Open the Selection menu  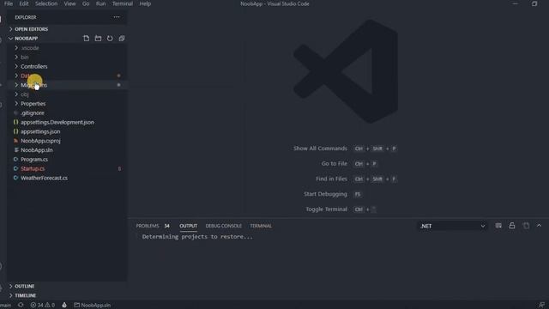point(46,3)
